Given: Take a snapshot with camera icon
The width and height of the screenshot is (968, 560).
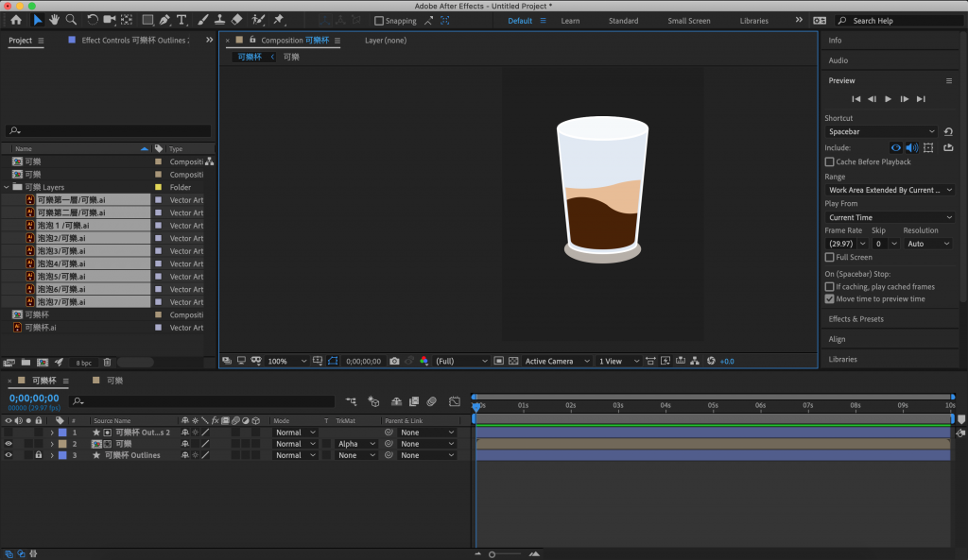Looking at the screenshot, I should [394, 361].
